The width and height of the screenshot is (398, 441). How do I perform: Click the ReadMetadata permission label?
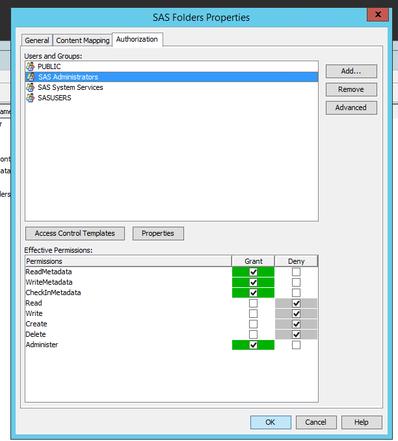49,272
